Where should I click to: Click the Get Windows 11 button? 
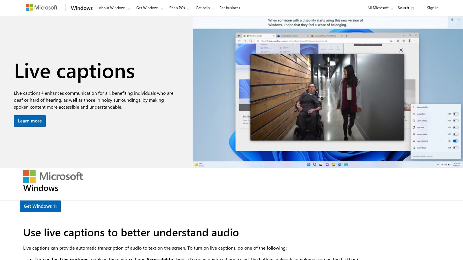pyautogui.click(x=40, y=206)
